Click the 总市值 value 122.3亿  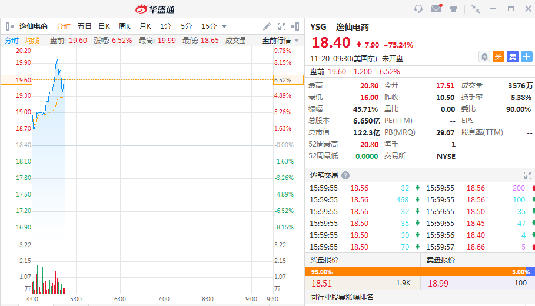click(367, 132)
